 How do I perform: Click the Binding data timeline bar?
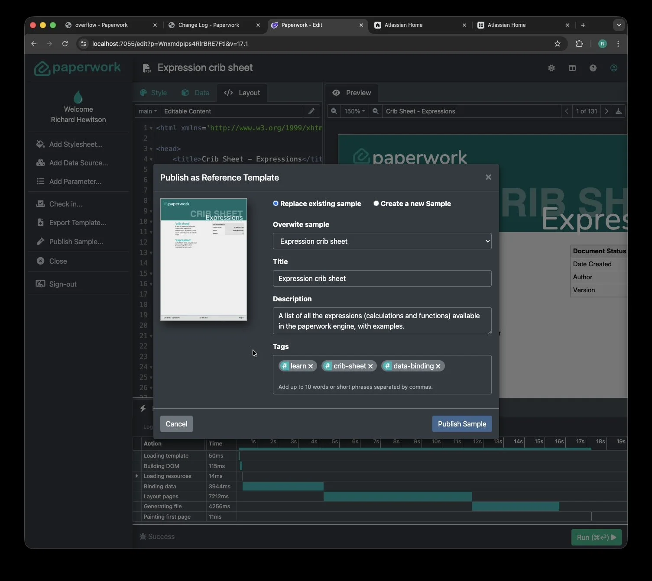click(x=283, y=486)
